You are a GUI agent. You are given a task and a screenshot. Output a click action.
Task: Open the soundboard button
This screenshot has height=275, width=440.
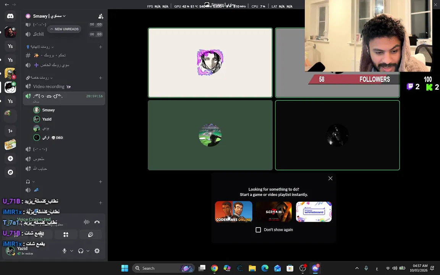[x=91, y=235]
